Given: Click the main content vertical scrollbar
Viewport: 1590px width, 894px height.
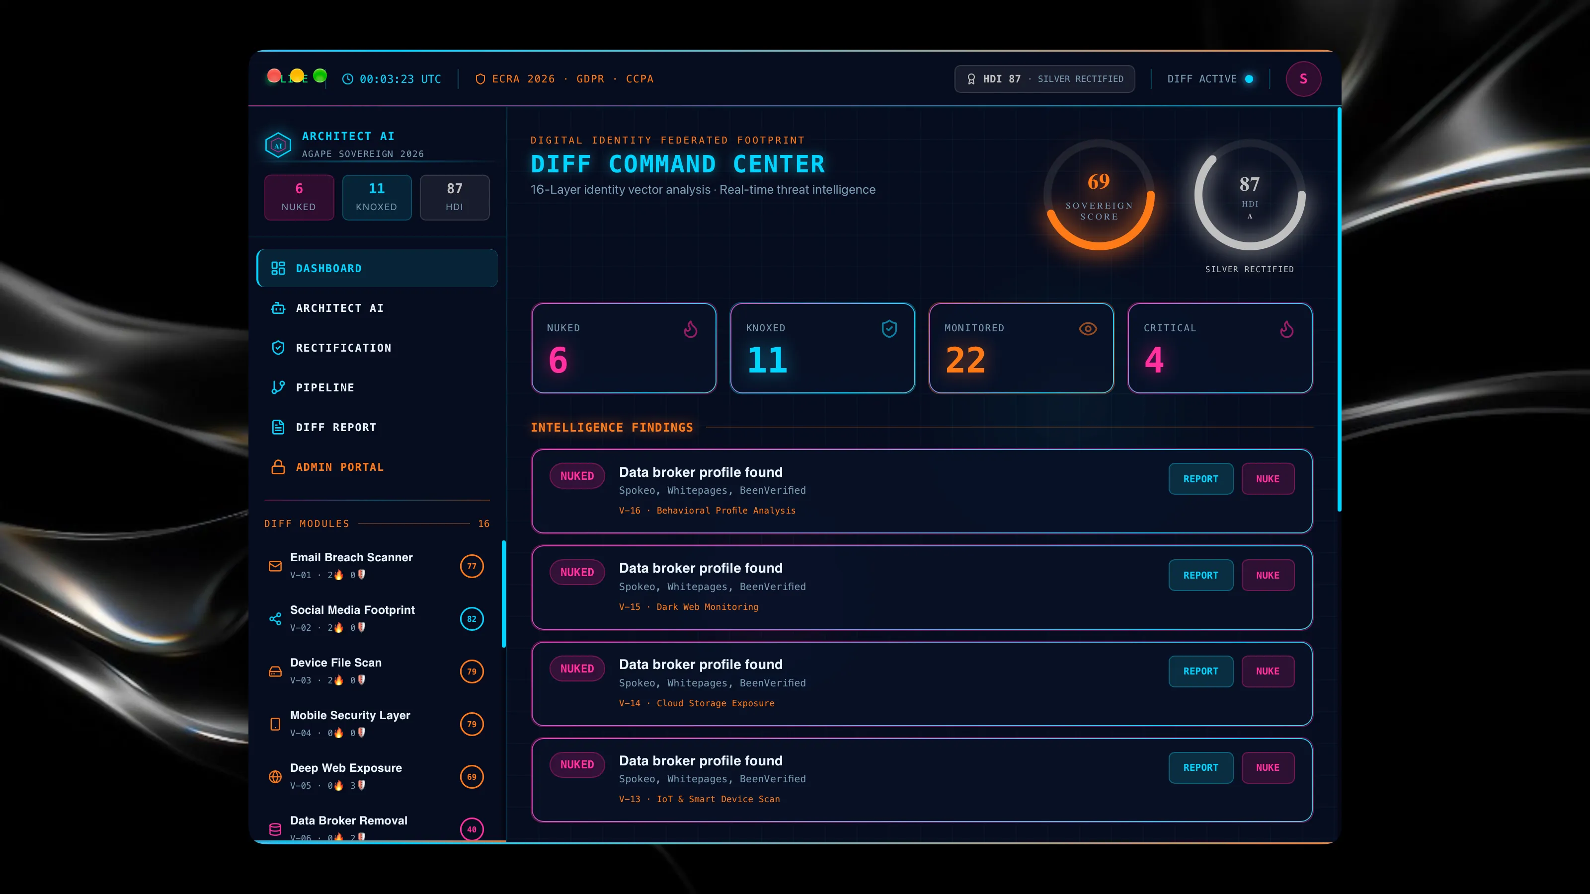Looking at the screenshot, I should click(x=1339, y=310).
